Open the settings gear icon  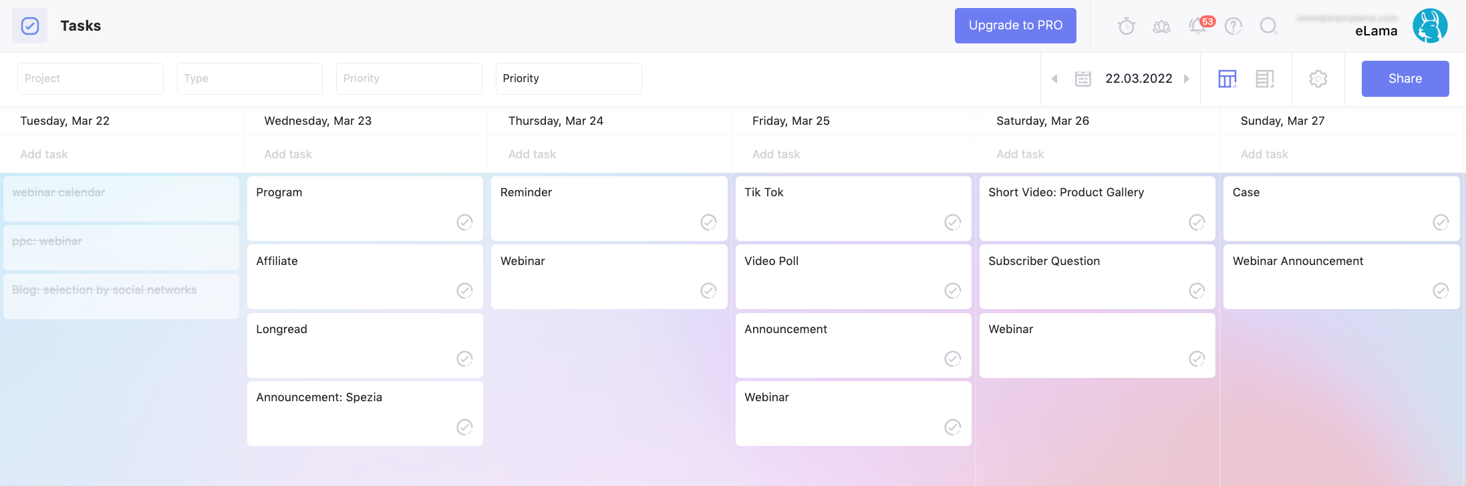[x=1318, y=79]
